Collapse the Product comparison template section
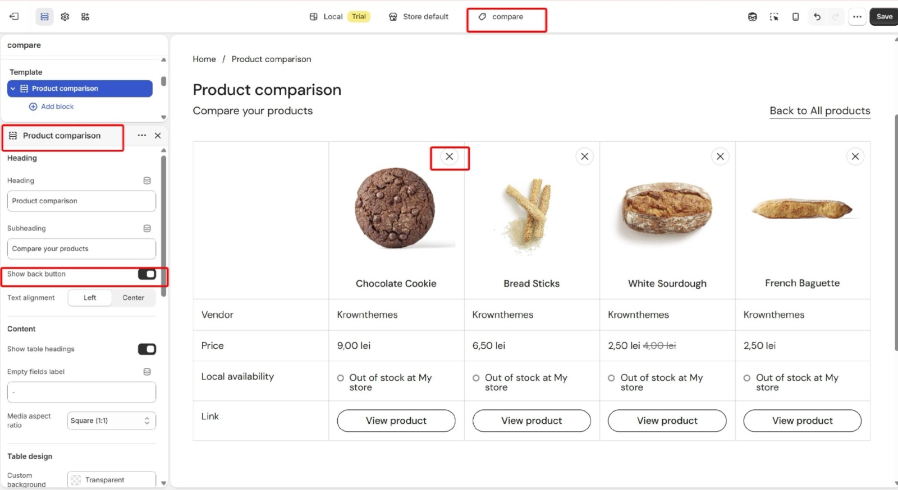The height and width of the screenshot is (490, 898). point(13,89)
